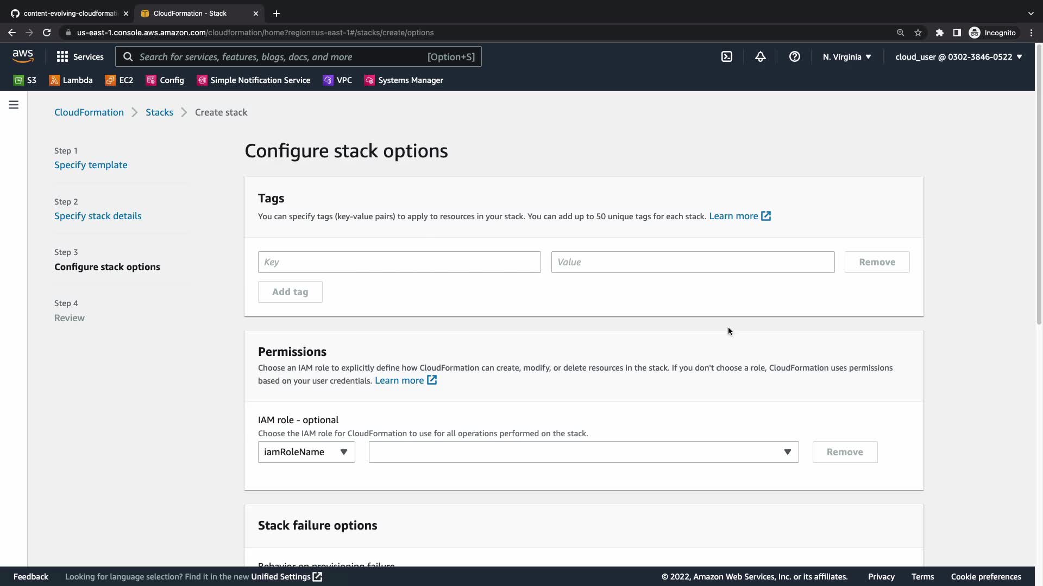Click into the tag Key input field
The width and height of the screenshot is (1043, 586).
(x=399, y=262)
